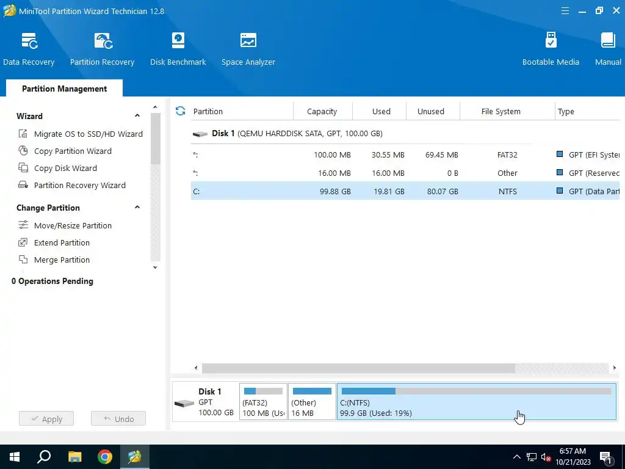The width and height of the screenshot is (625, 469).
Task: Open the taskbar clock showing 6:57 AM
Action: click(573, 457)
